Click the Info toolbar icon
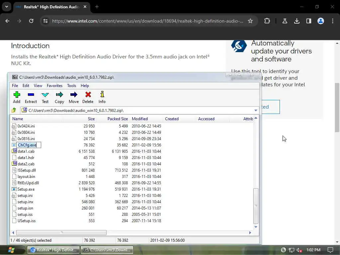This screenshot has width=340, height=255. 102,94
